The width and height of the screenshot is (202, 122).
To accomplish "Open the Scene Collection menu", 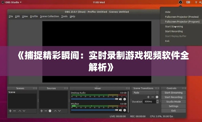I will point(49,16).
